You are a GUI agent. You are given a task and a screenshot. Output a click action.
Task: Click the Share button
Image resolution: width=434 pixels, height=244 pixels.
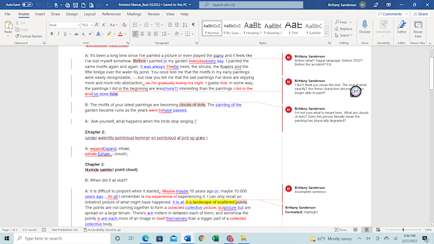[x=421, y=14]
